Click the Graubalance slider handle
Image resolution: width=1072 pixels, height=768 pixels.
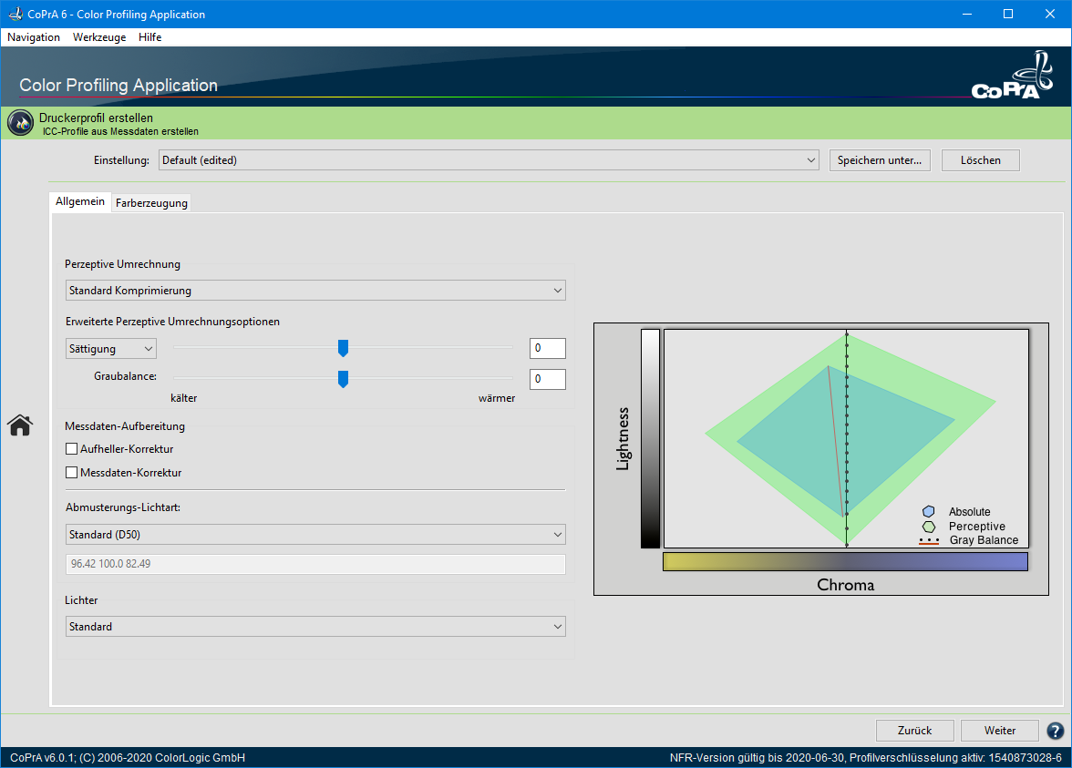[x=343, y=379]
